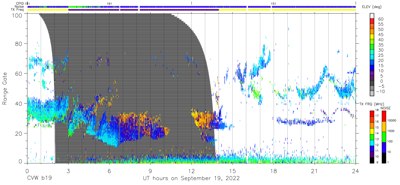Click the x-axis tick label '9'
The height and width of the screenshot is (185, 400).
tap(150, 171)
